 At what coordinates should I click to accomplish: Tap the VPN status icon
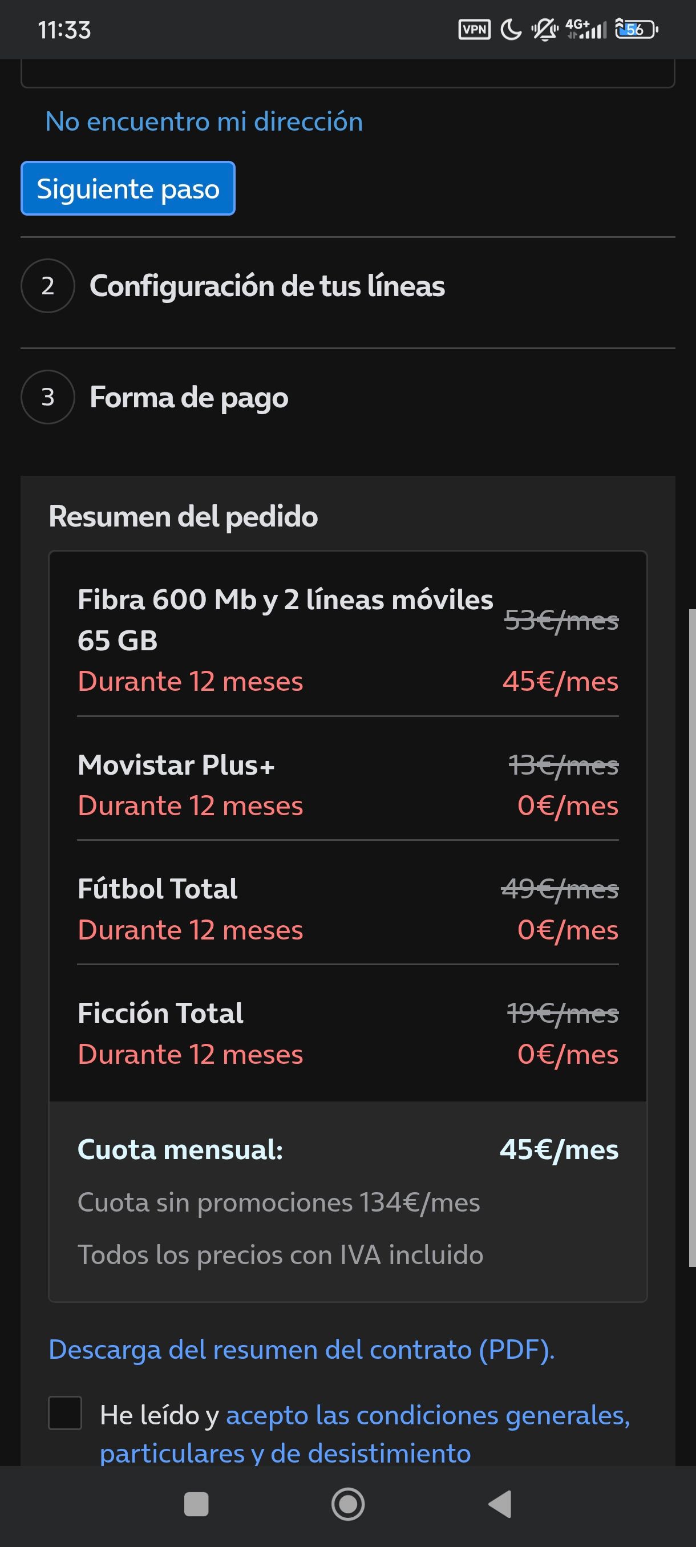(474, 30)
